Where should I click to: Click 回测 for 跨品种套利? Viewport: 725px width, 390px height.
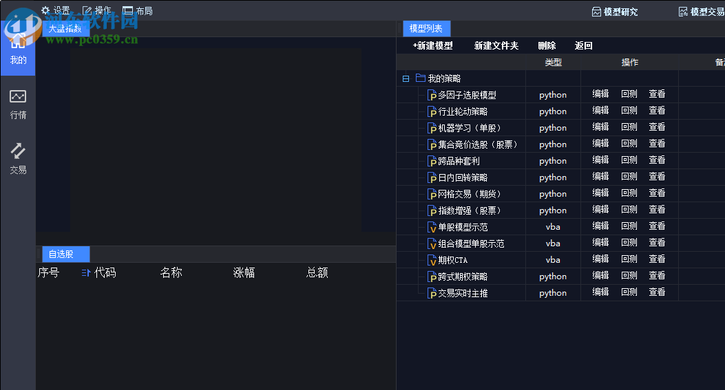[x=629, y=160]
